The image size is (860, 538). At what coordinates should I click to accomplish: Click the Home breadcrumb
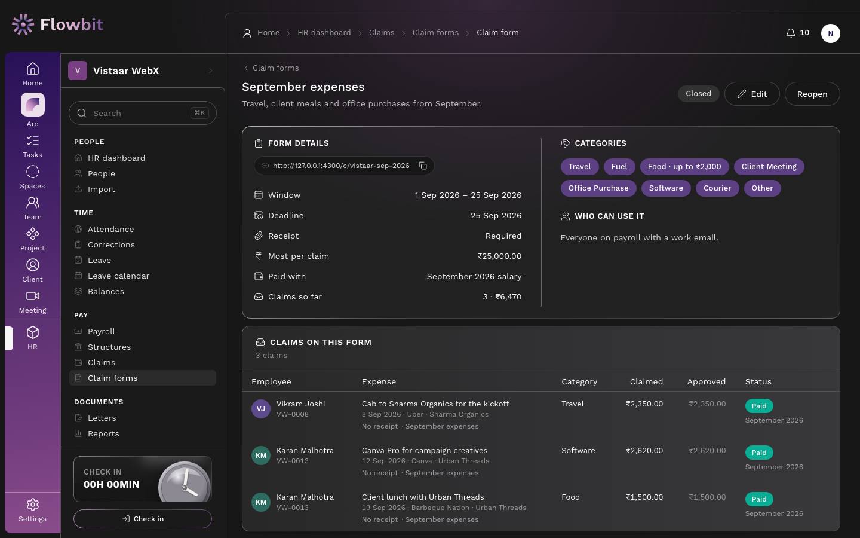click(x=268, y=33)
